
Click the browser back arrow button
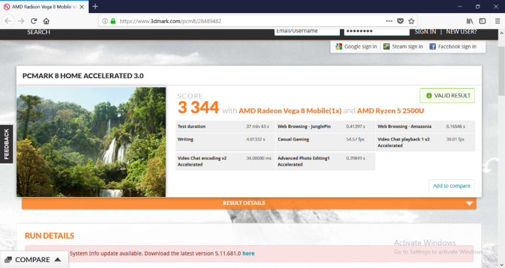8,20
